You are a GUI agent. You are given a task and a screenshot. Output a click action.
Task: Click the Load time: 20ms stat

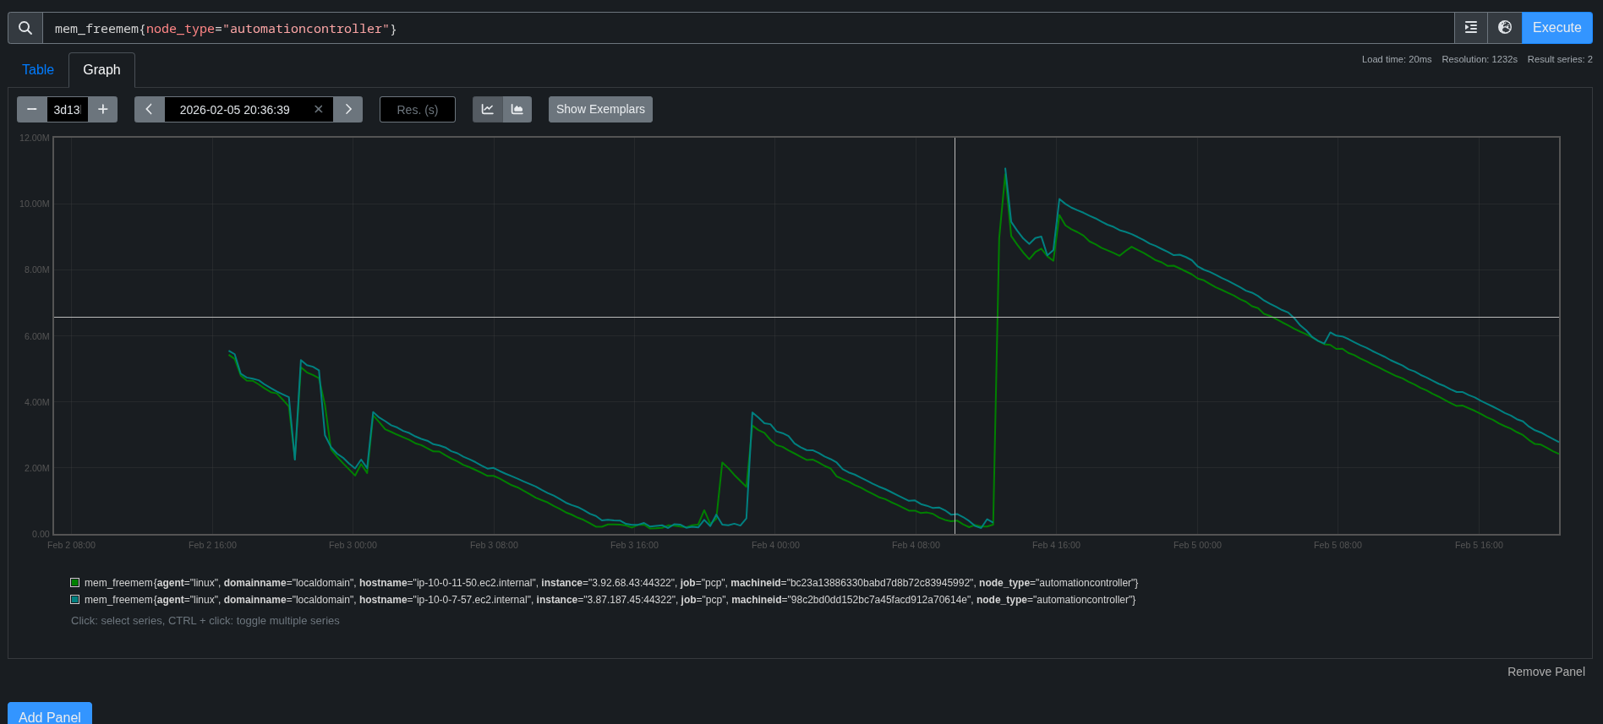click(1397, 59)
